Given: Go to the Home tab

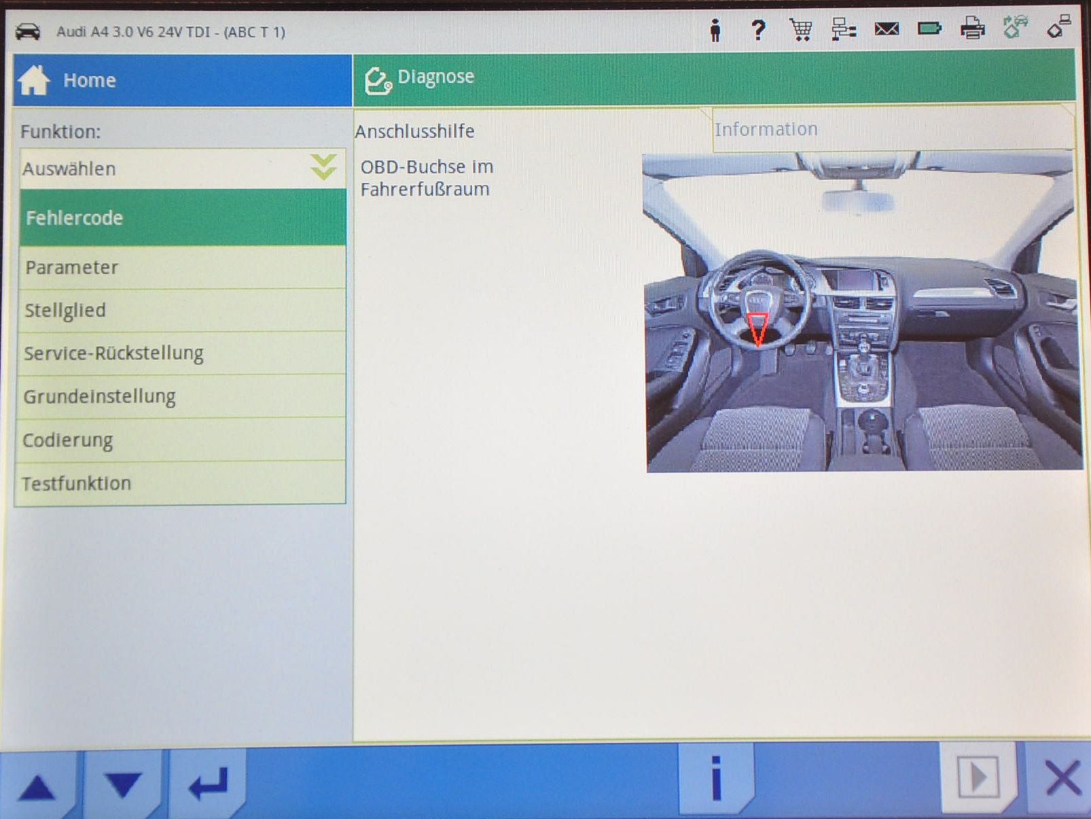Looking at the screenshot, I should point(182,80).
